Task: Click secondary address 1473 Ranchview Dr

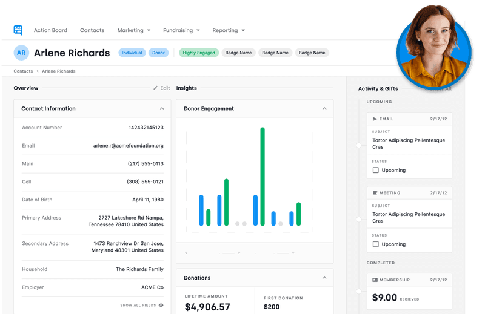Action: (x=127, y=247)
